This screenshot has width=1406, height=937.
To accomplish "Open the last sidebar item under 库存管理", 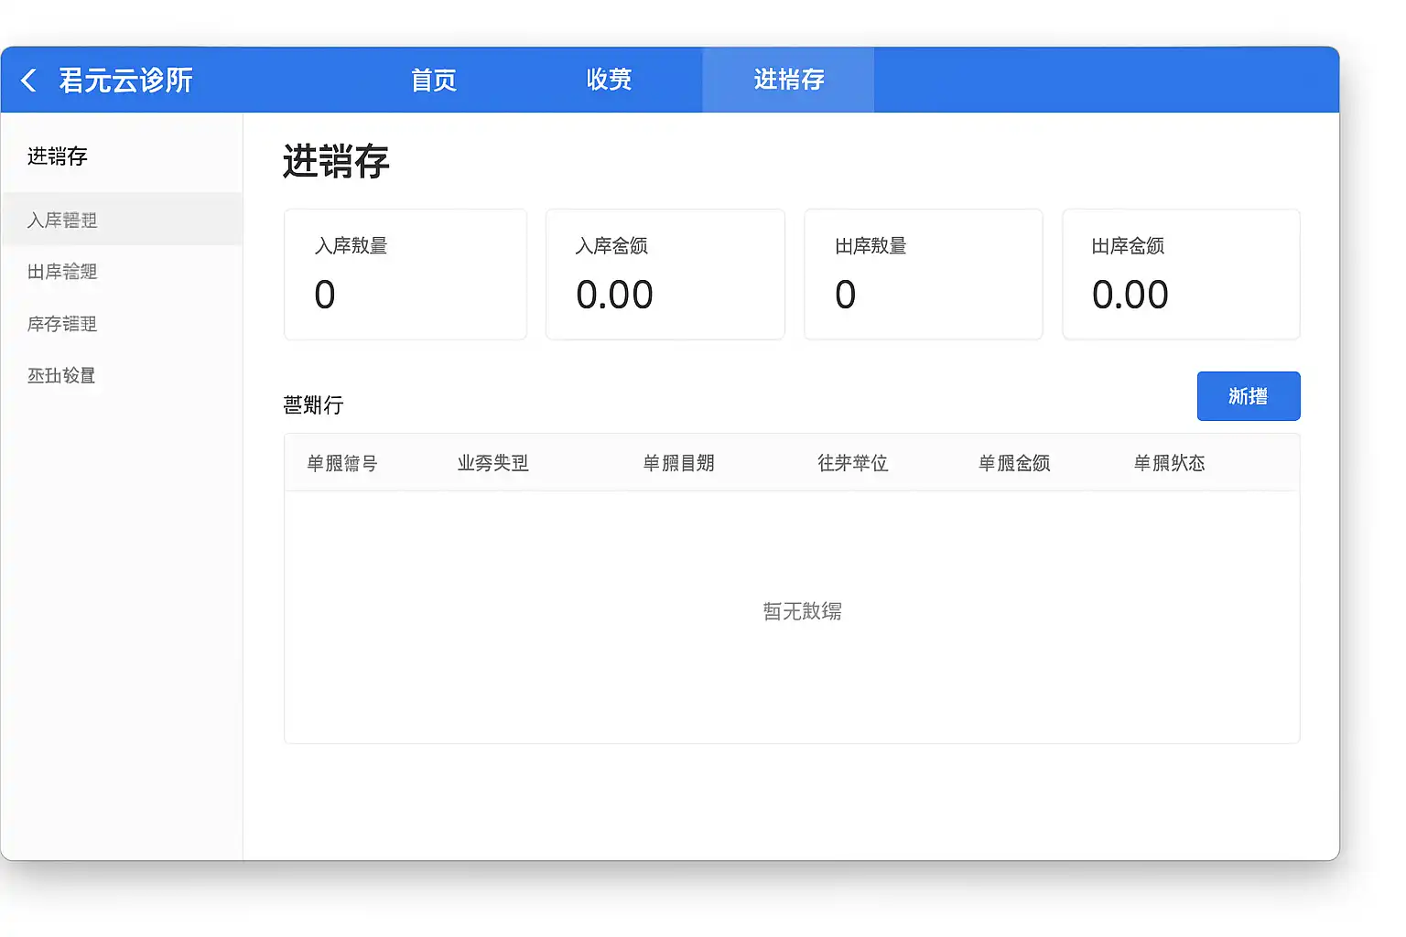I will pos(61,375).
